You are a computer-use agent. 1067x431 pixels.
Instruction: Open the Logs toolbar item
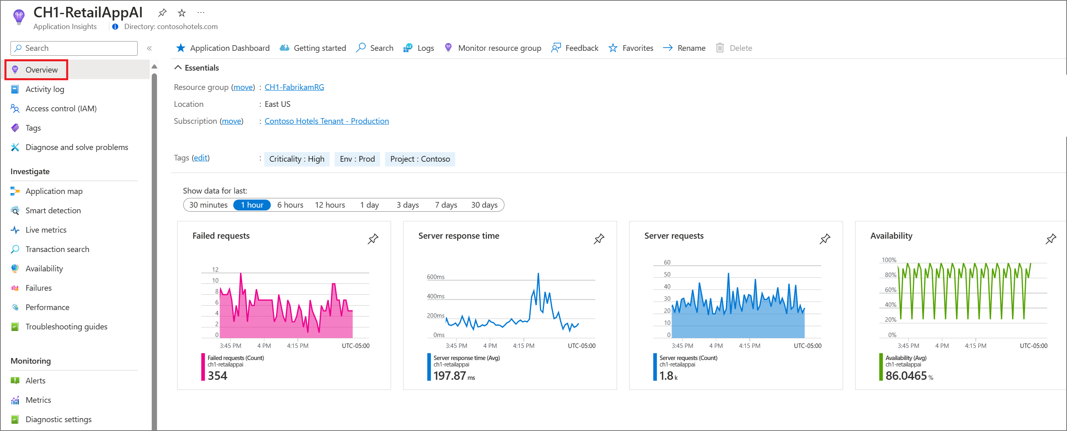pos(419,48)
